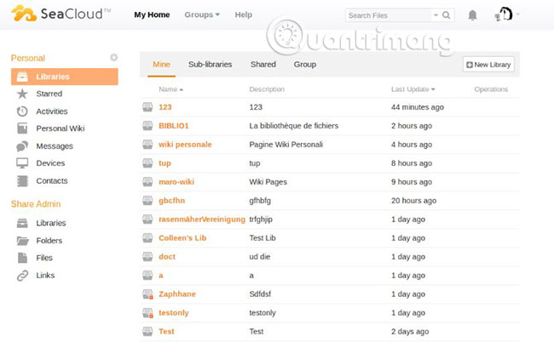
Task: Click the 'trfghjjp' description
Action: [261, 219]
